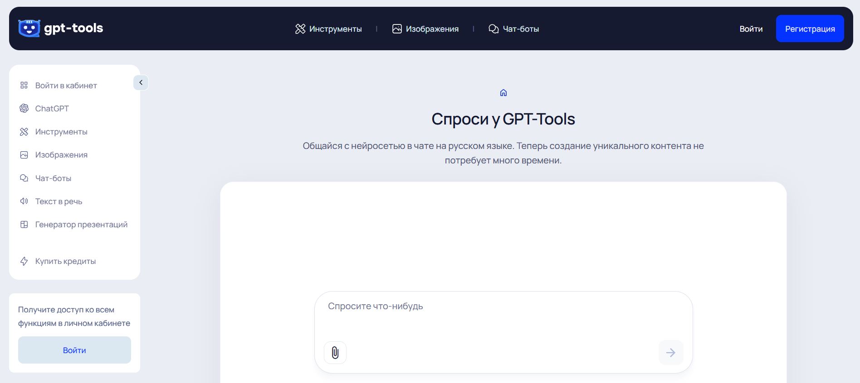This screenshot has height=383, width=860.
Task: Click the Чат-боты bubble icon in top navigation
Action: point(494,29)
